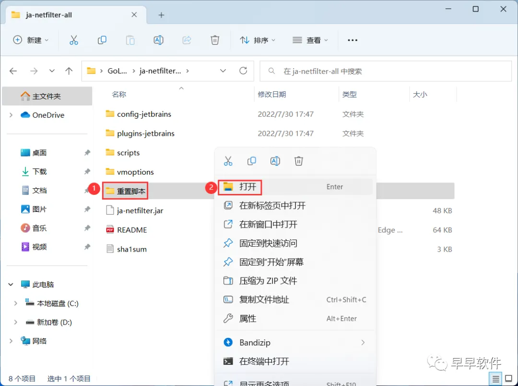This screenshot has width=518, height=386.
Task: Choose 固定到"开始"屏幕
Action: 295,262
